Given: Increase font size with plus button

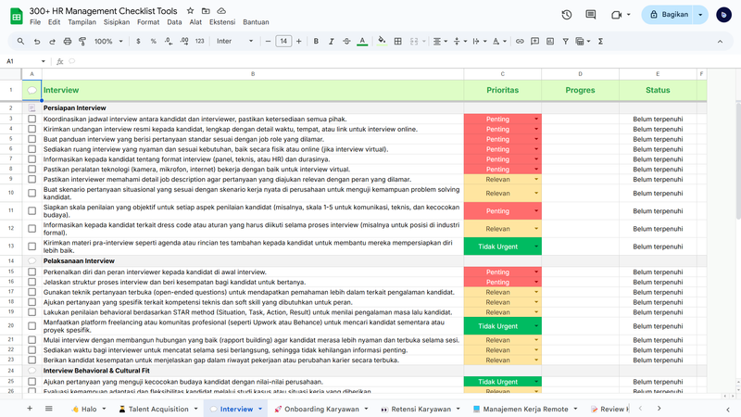Looking at the screenshot, I should coord(298,42).
